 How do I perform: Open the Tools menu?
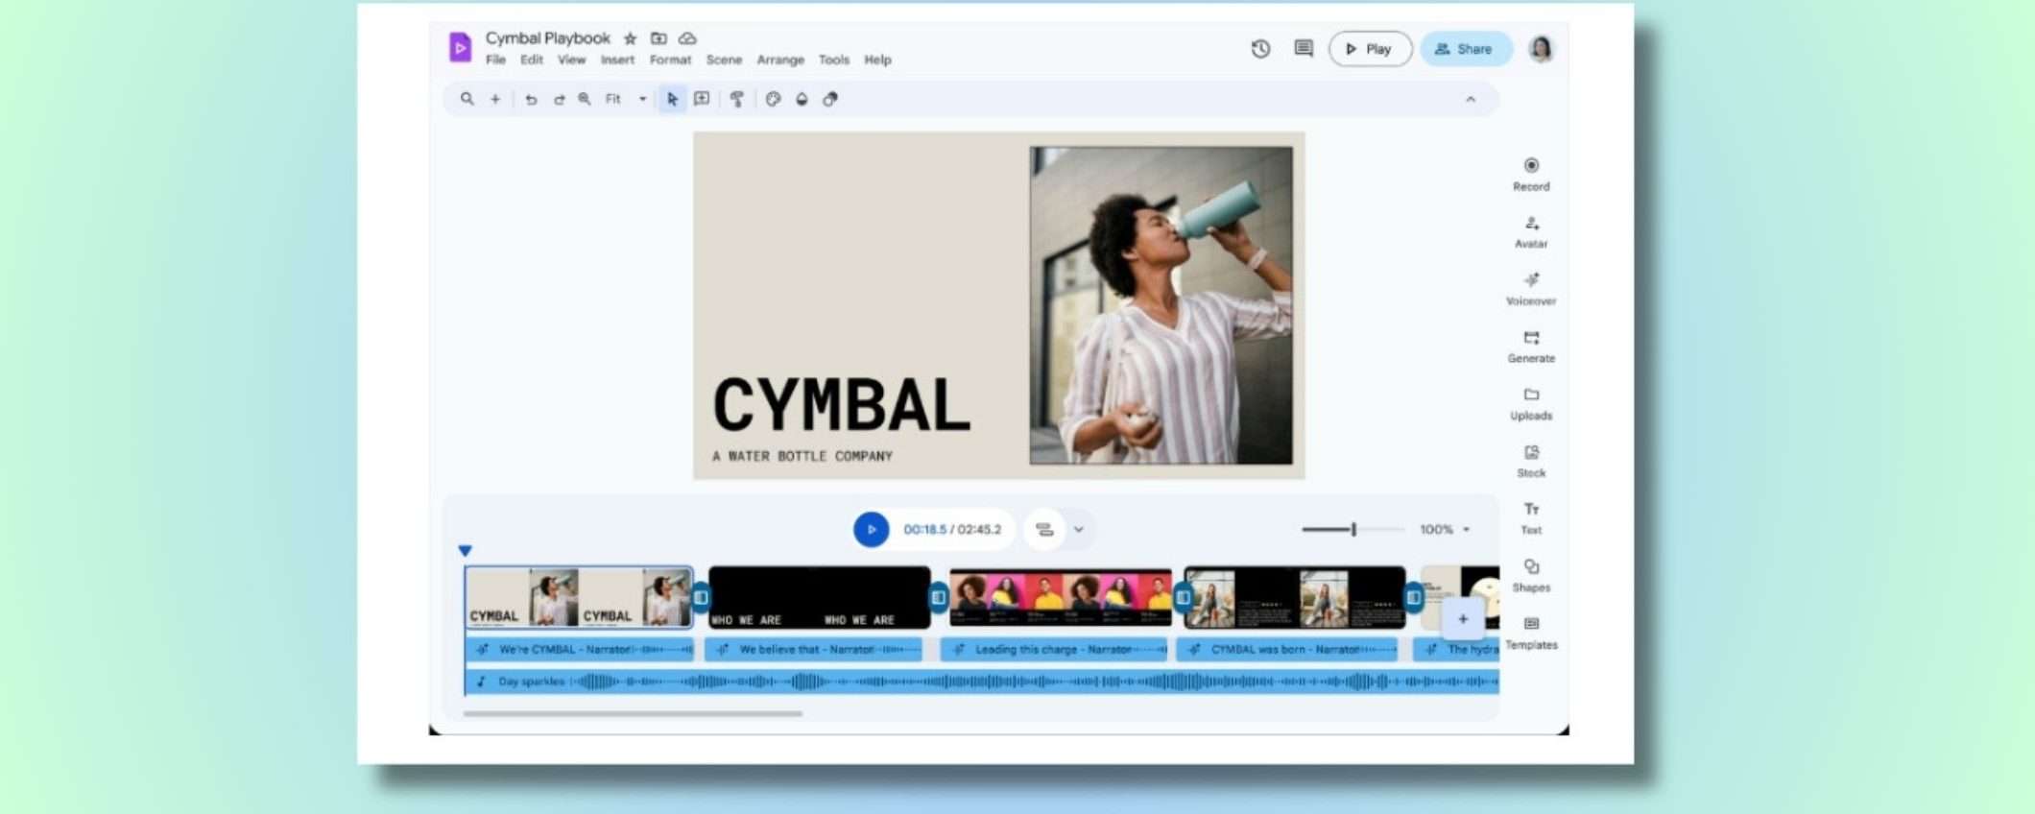(834, 60)
